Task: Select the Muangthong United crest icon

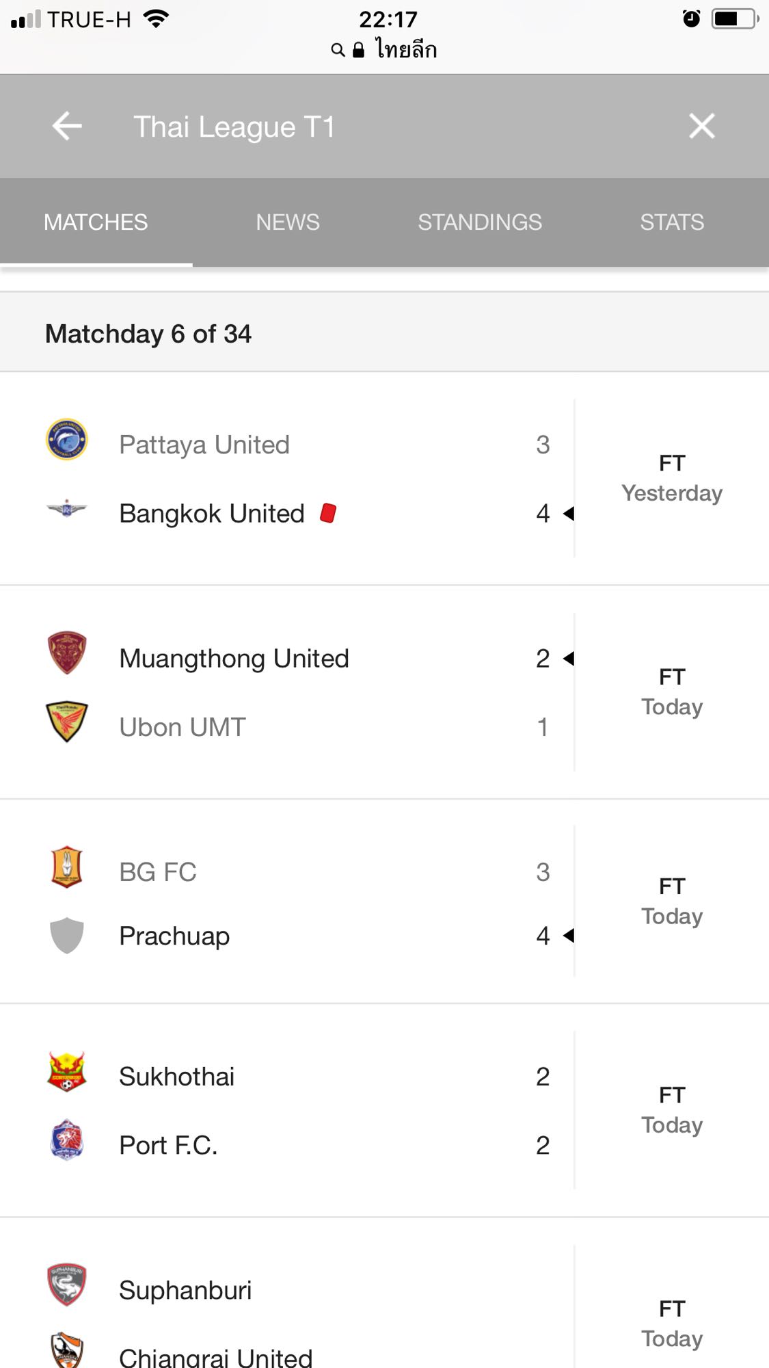Action: tap(66, 653)
